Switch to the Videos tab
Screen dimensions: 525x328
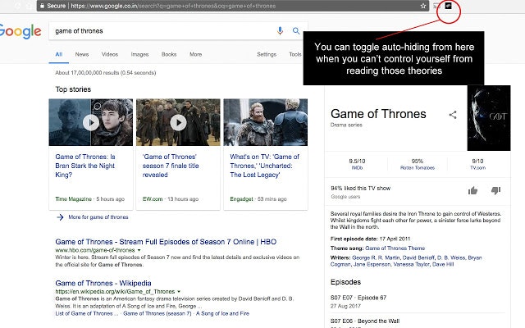coord(110,54)
